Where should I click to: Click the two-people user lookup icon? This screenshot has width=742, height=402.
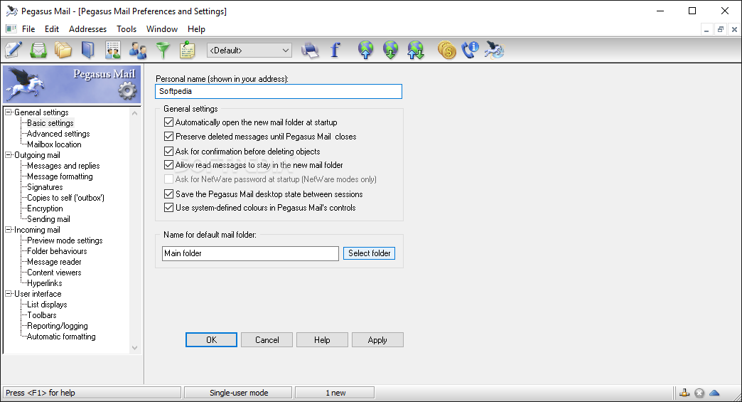(x=138, y=50)
